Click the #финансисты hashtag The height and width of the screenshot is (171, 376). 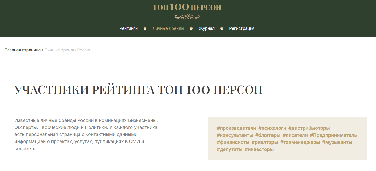tap(233, 142)
